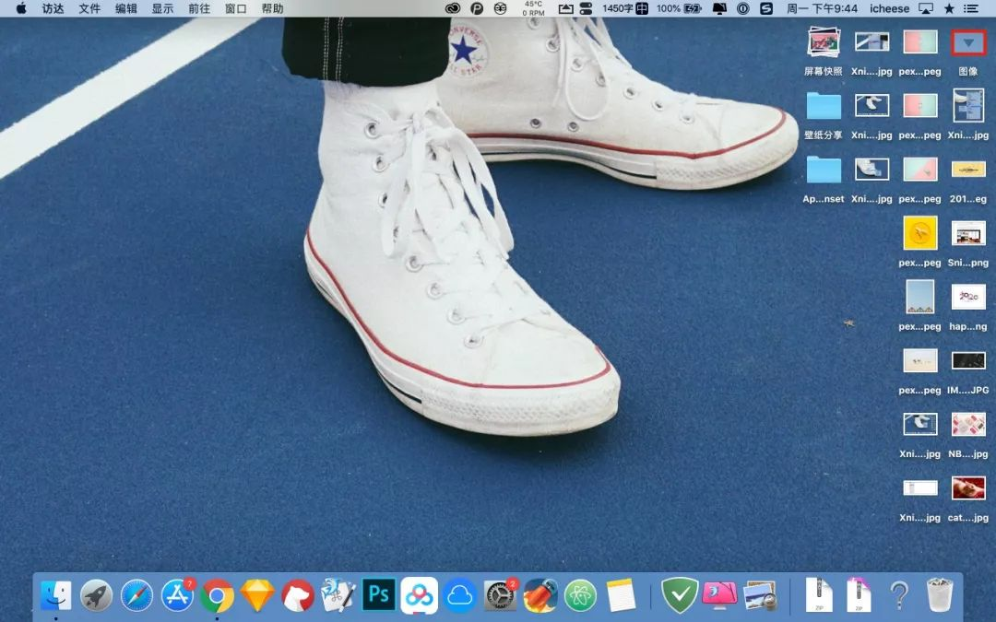Screen dimensions: 996x622
Task: Open Sketch from the Dock
Action: pos(257,596)
